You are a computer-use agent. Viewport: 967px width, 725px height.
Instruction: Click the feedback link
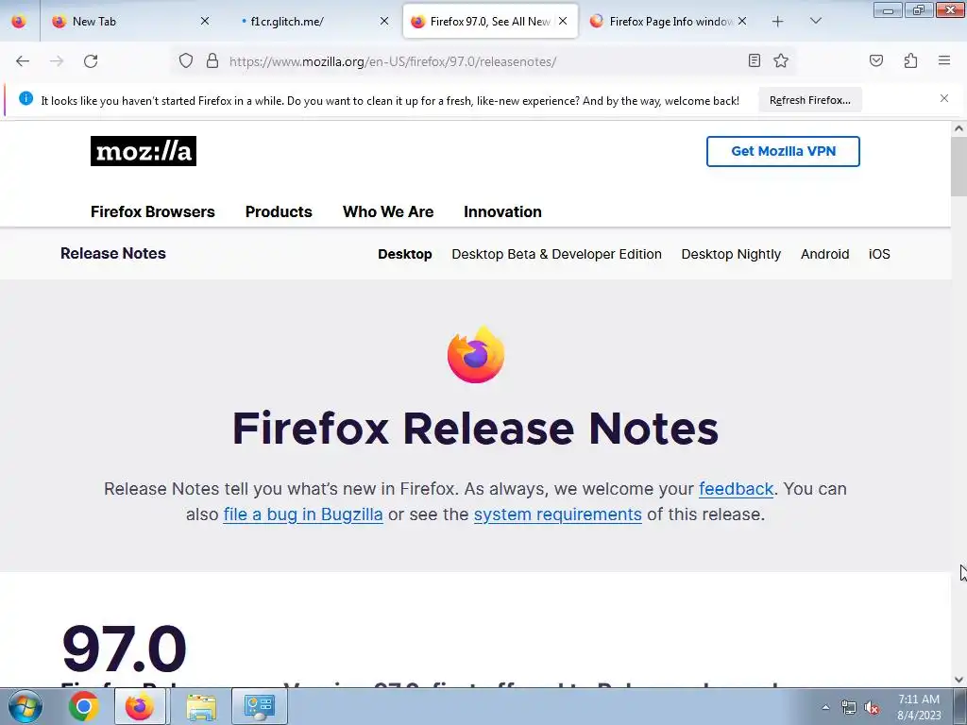(x=736, y=489)
